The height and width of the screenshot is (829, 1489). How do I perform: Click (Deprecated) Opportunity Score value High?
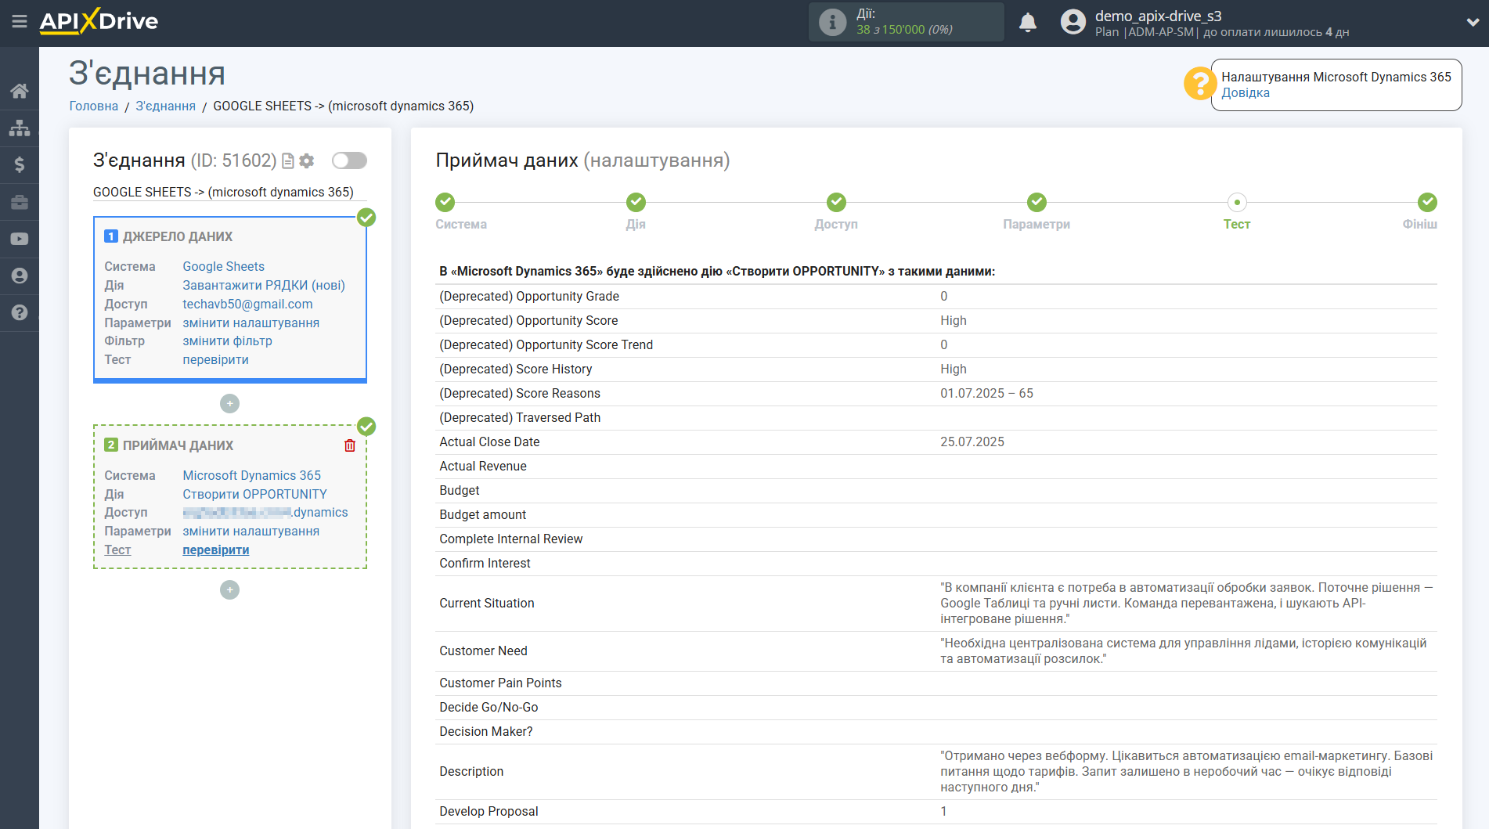pyautogui.click(x=954, y=320)
